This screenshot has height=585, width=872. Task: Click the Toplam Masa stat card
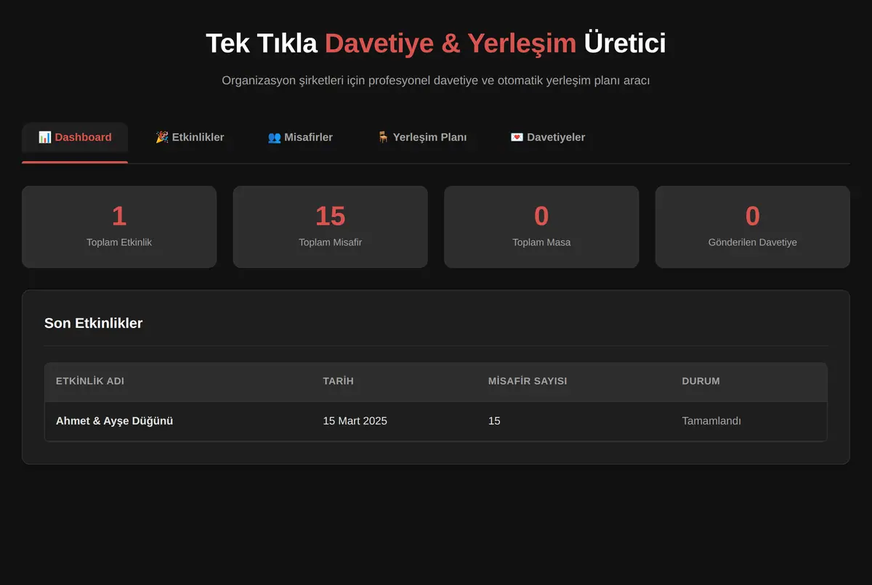541,226
